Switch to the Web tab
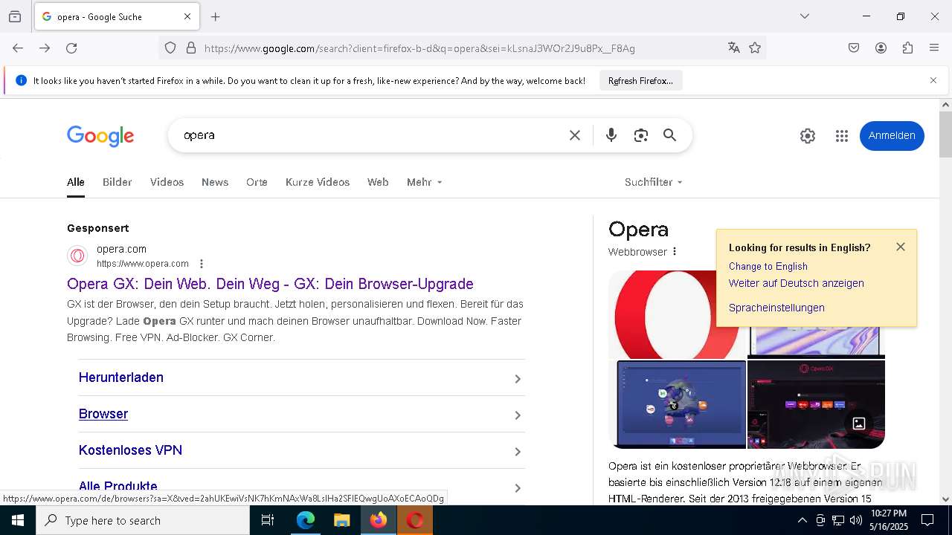Image resolution: width=952 pixels, height=535 pixels. [x=378, y=182]
